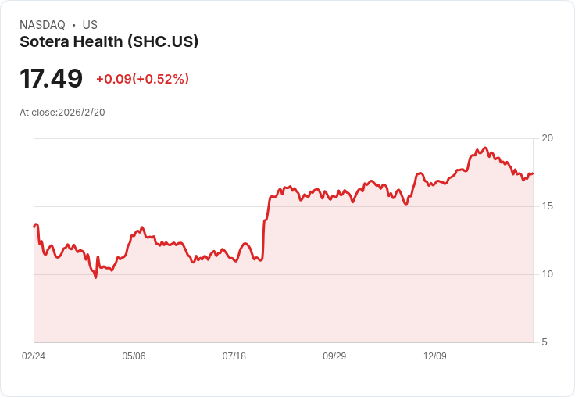Click the NASDAQ exchange label

[x=42, y=25]
